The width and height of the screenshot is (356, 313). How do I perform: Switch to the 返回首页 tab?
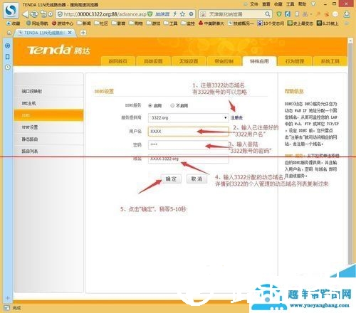point(117,61)
